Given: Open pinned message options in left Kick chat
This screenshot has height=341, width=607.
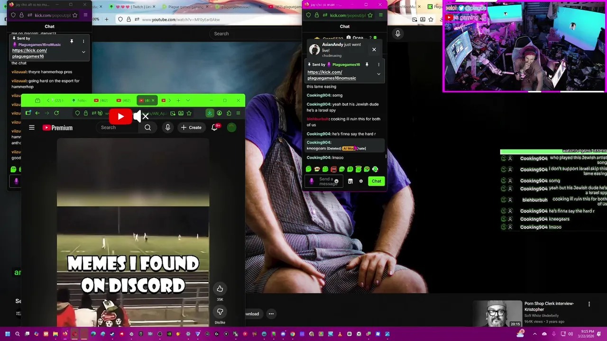Looking at the screenshot, I should point(83,41).
